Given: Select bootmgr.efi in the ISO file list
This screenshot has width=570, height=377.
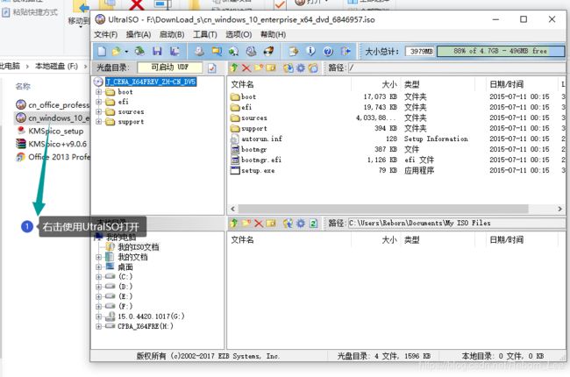Looking at the screenshot, I should tap(261, 160).
